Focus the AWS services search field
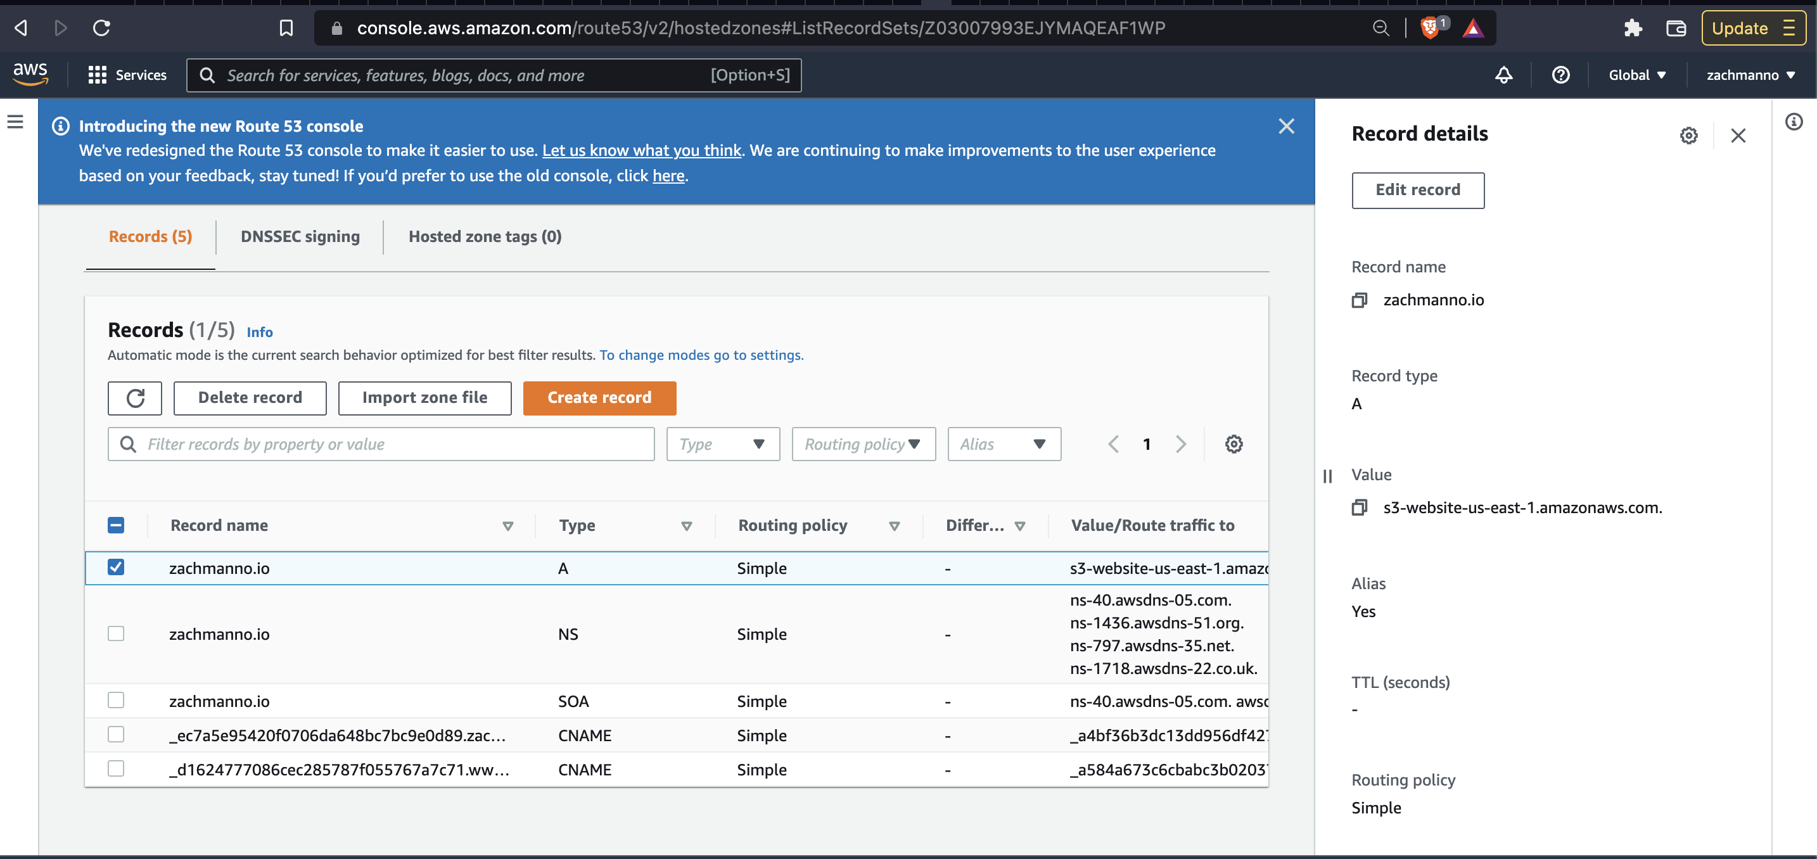1817x859 pixels. click(x=494, y=75)
